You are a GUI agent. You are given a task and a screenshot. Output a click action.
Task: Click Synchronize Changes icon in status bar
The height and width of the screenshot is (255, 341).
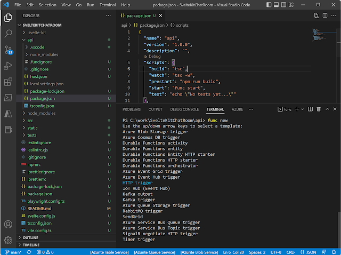(29, 252)
